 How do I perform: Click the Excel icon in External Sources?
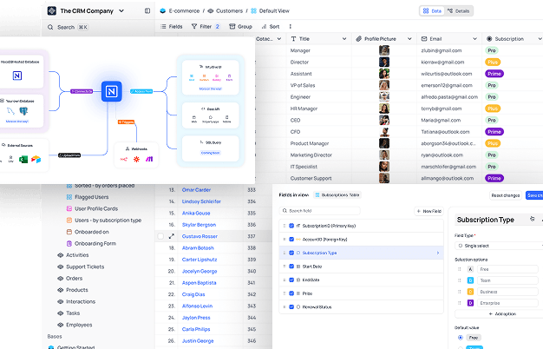[x=23, y=160]
